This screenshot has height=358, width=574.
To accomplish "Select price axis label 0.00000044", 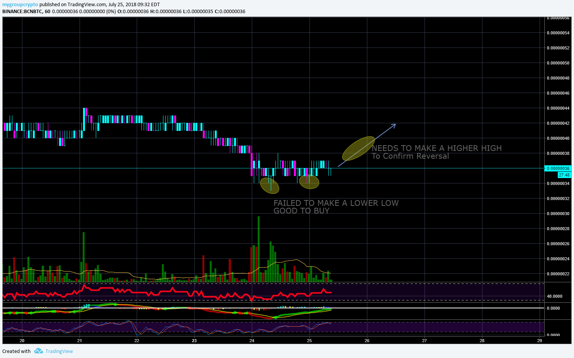I will (x=558, y=108).
